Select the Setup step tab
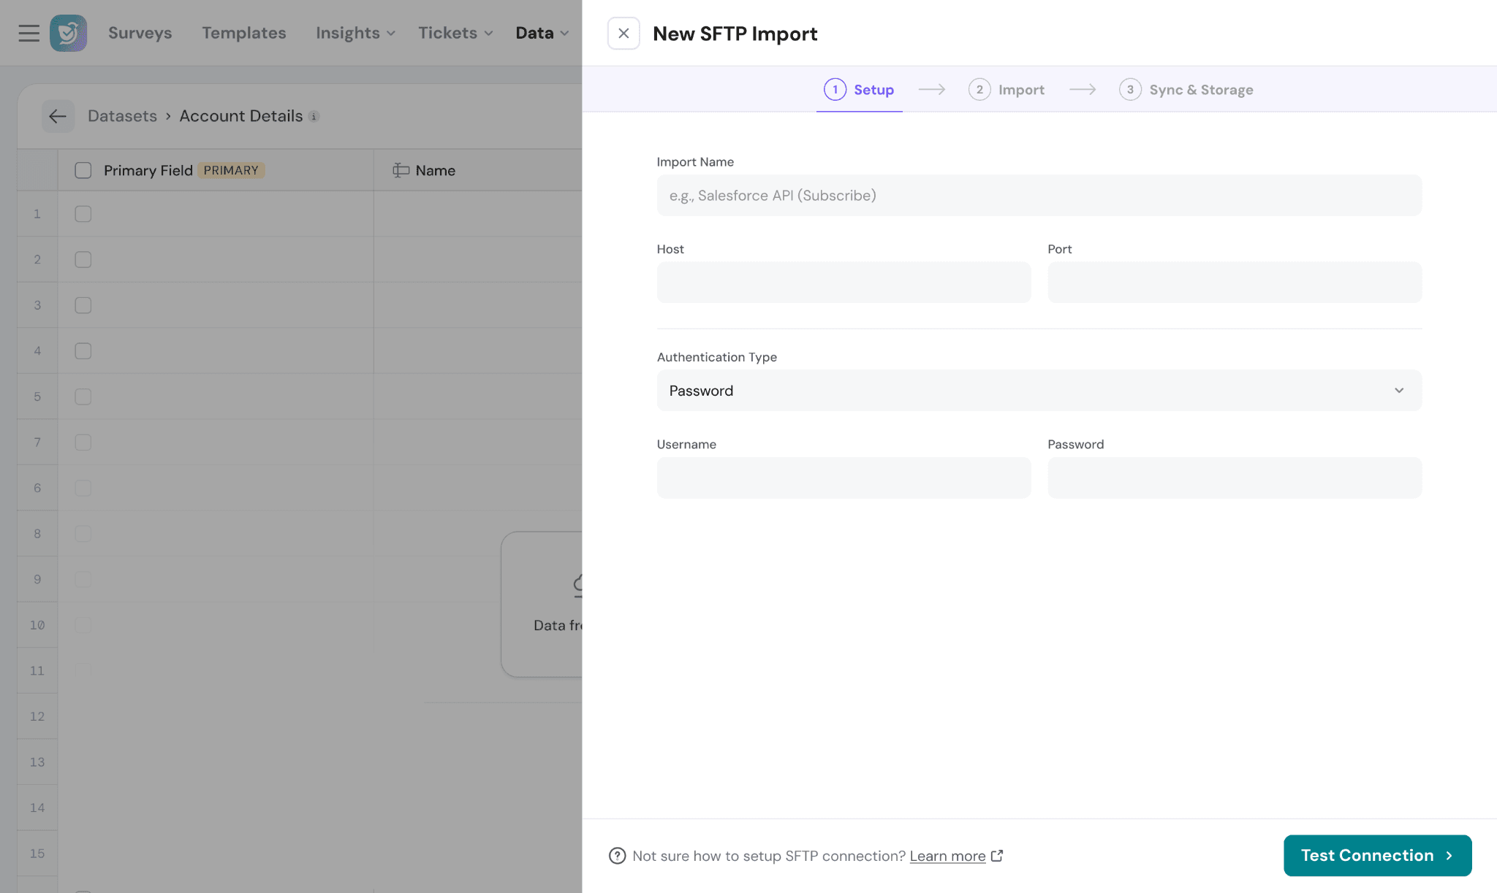The height and width of the screenshot is (893, 1497). click(x=859, y=89)
